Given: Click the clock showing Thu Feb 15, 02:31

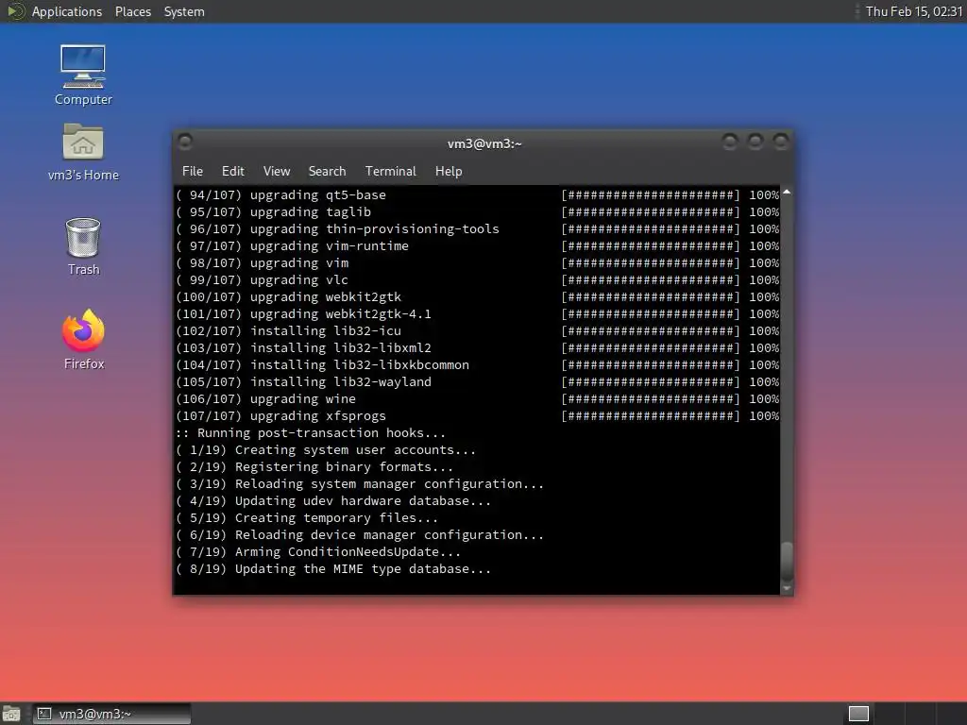Looking at the screenshot, I should click(913, 11).
